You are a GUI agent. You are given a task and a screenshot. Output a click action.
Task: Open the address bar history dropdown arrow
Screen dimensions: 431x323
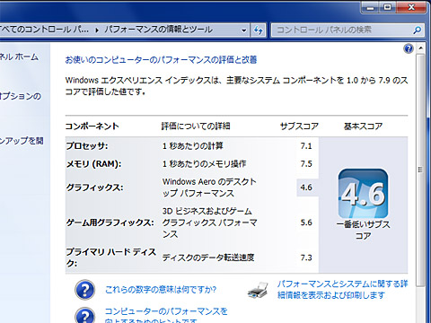[x=243, y=31]
